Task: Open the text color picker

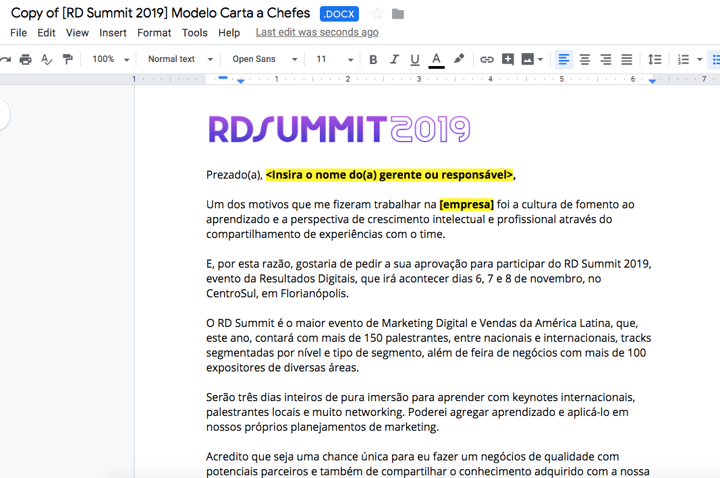Action: point(436,59)
